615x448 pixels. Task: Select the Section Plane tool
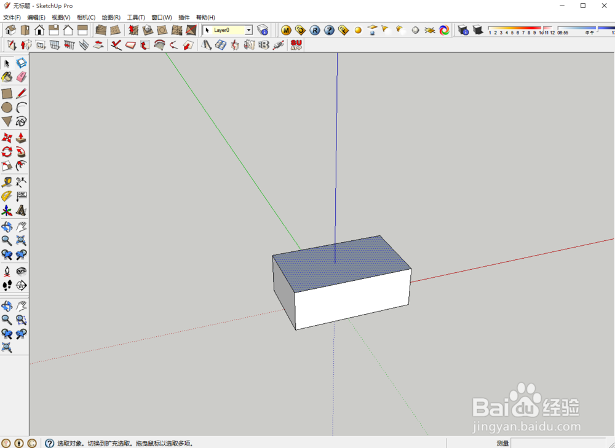pos(21,285)
